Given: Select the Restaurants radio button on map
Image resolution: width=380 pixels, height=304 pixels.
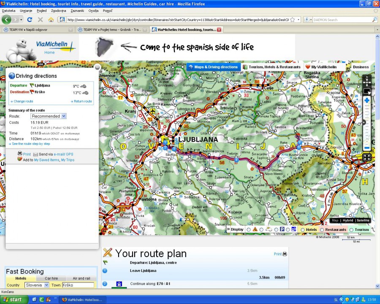Looking at the screenshot, I should (x=322, y=230).
